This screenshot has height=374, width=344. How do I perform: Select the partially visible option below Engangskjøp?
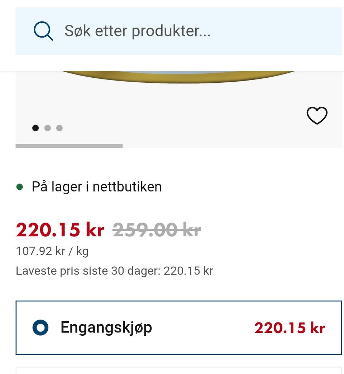pyautogui.click(x=178, y=370)
